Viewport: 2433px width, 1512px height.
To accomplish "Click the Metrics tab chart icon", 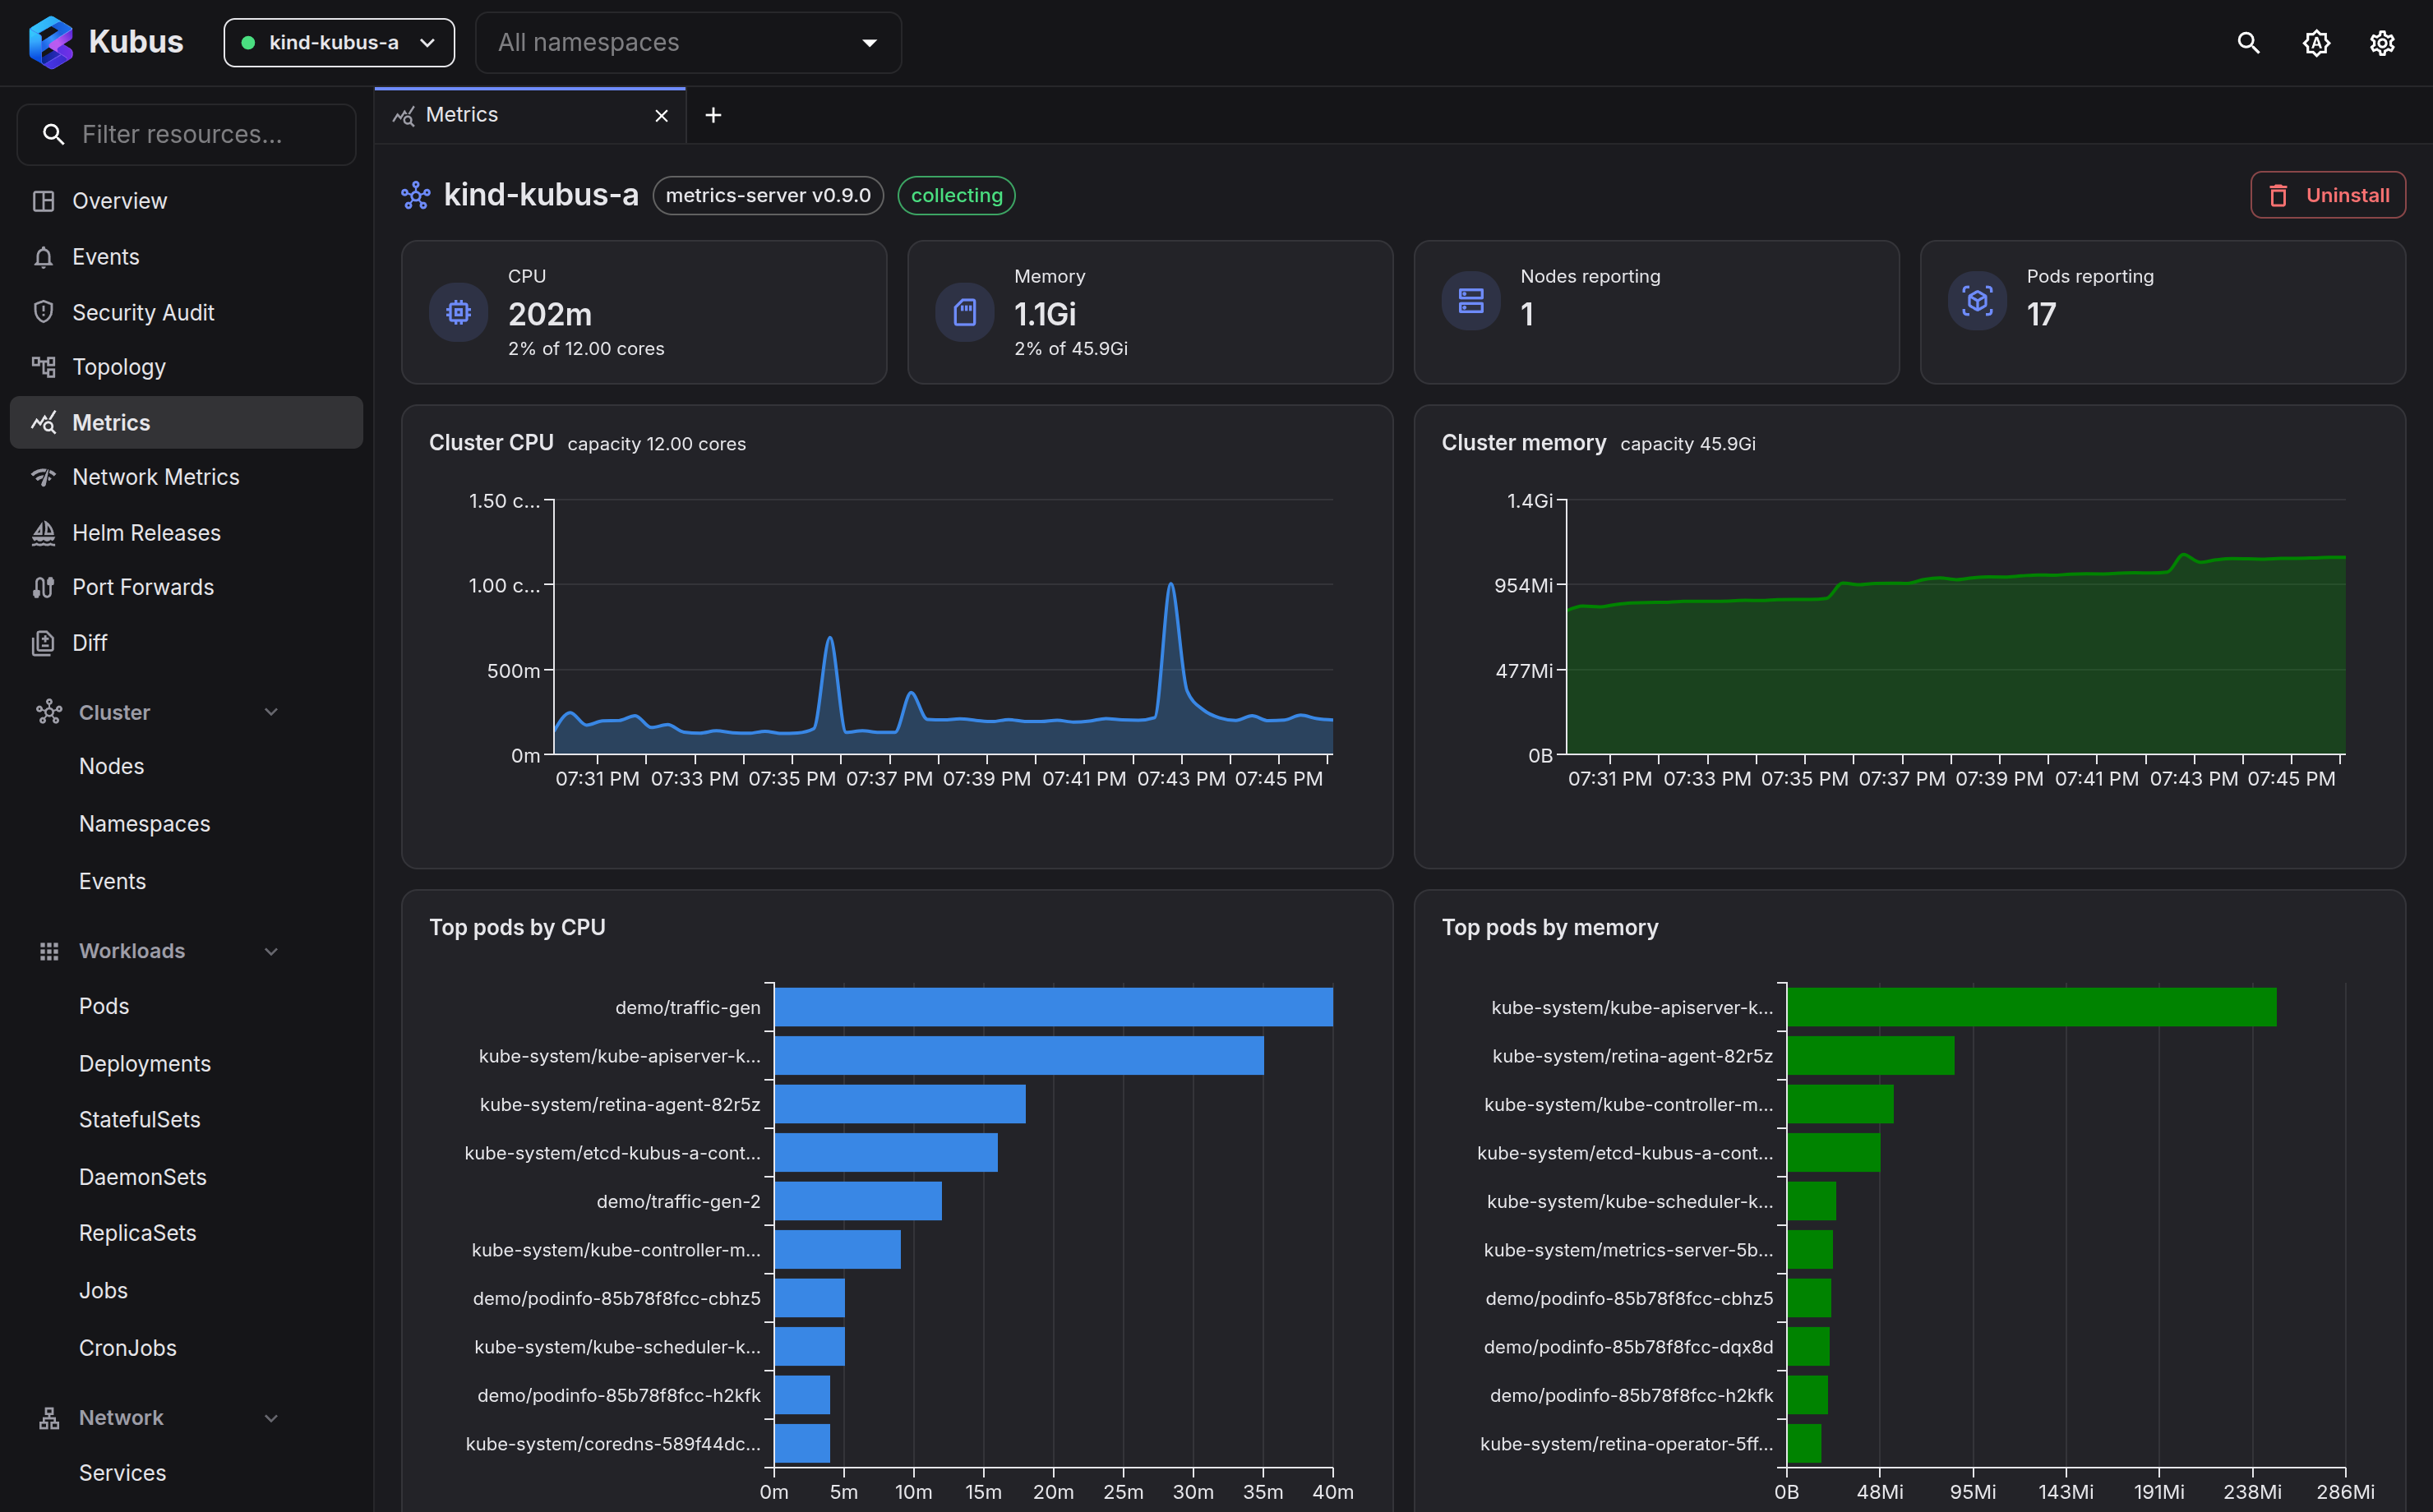I will click(404, 116).
